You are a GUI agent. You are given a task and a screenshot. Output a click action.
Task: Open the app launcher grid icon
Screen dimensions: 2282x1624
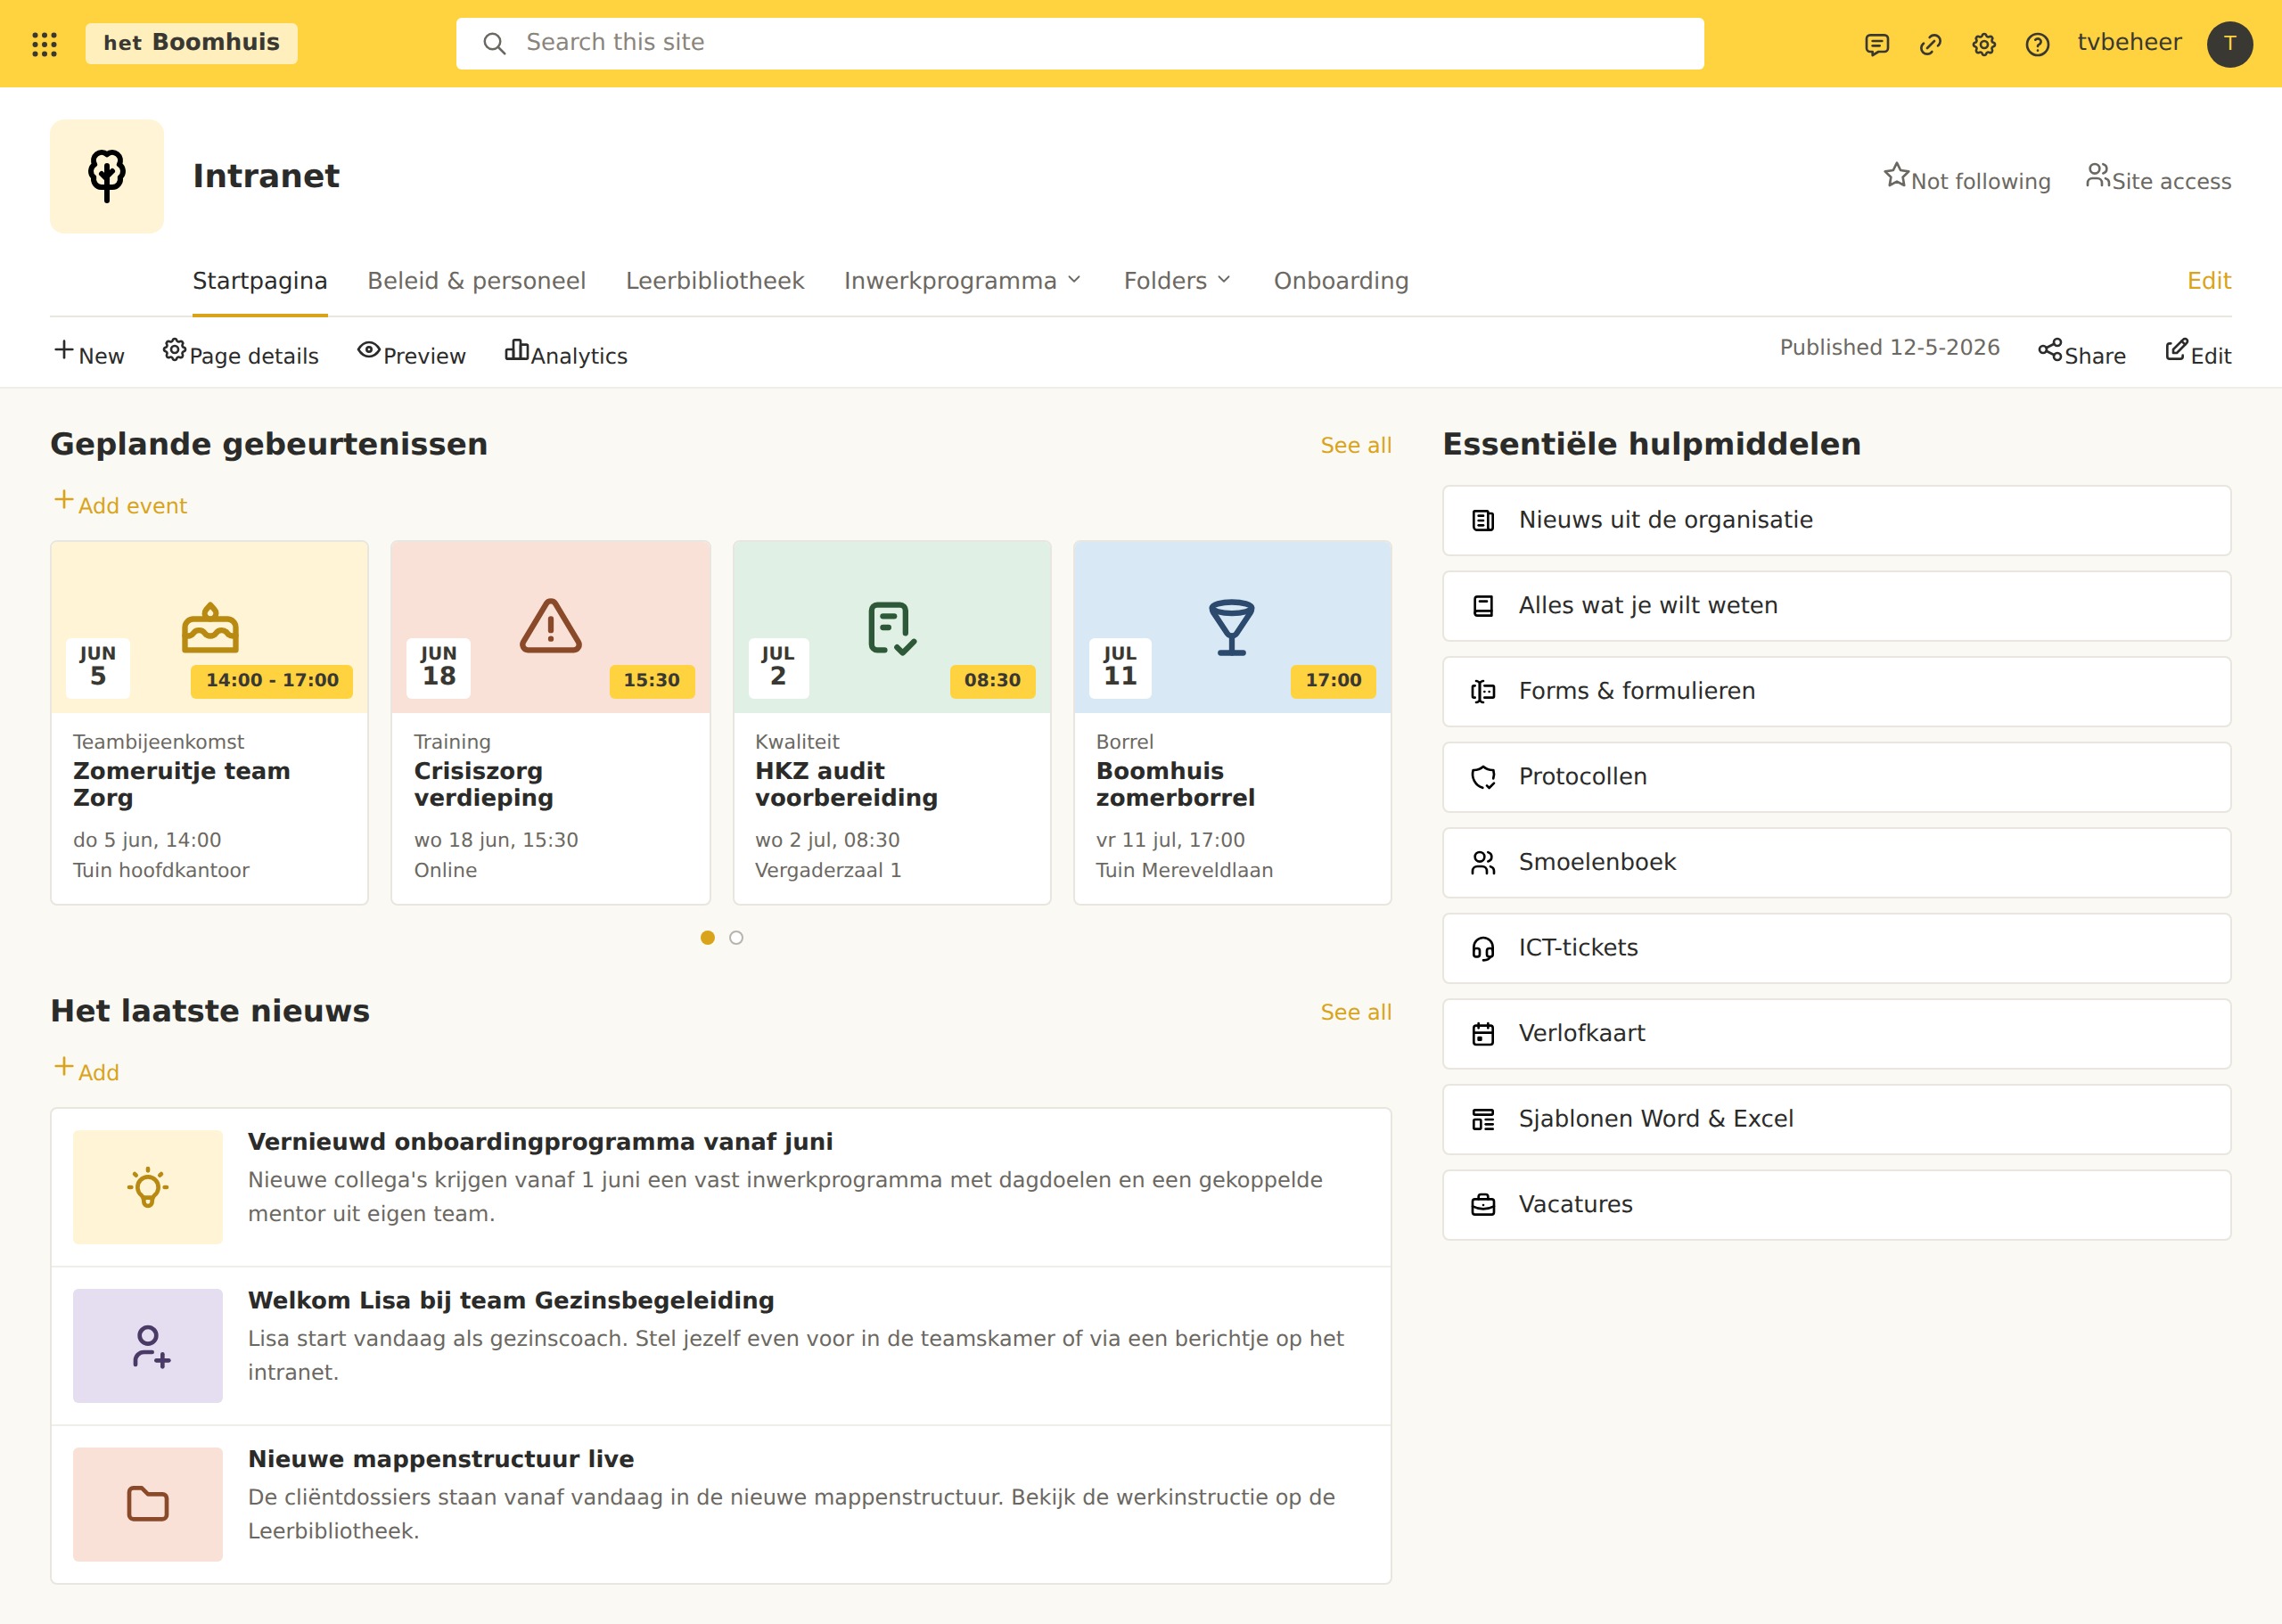[x=44, y=44]
